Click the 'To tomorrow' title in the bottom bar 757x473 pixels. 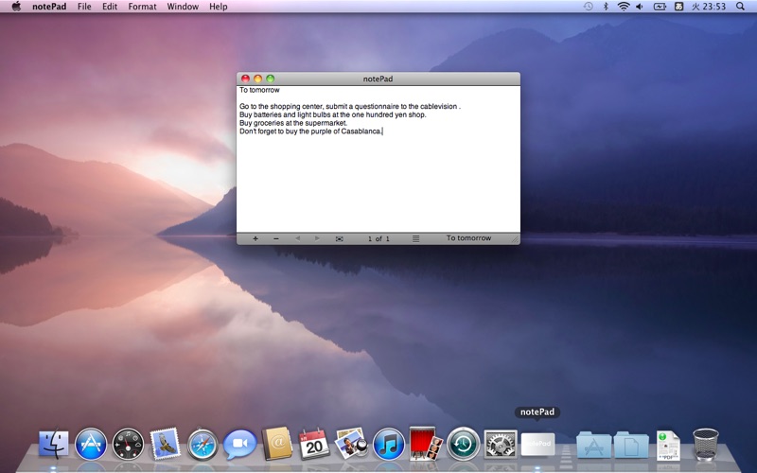468,238
